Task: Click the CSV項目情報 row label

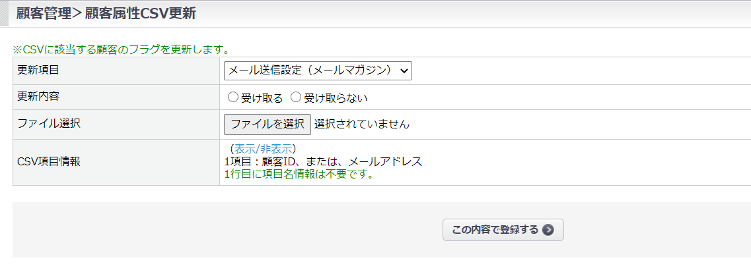Action: click(x=49, y=161)
